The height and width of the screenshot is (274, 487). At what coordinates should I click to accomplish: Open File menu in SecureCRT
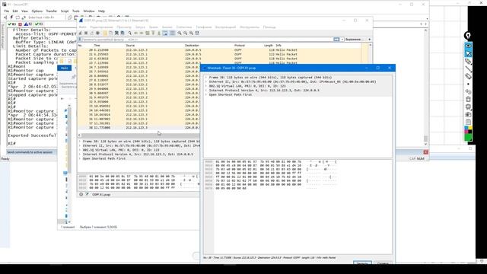tap(7, 11)
